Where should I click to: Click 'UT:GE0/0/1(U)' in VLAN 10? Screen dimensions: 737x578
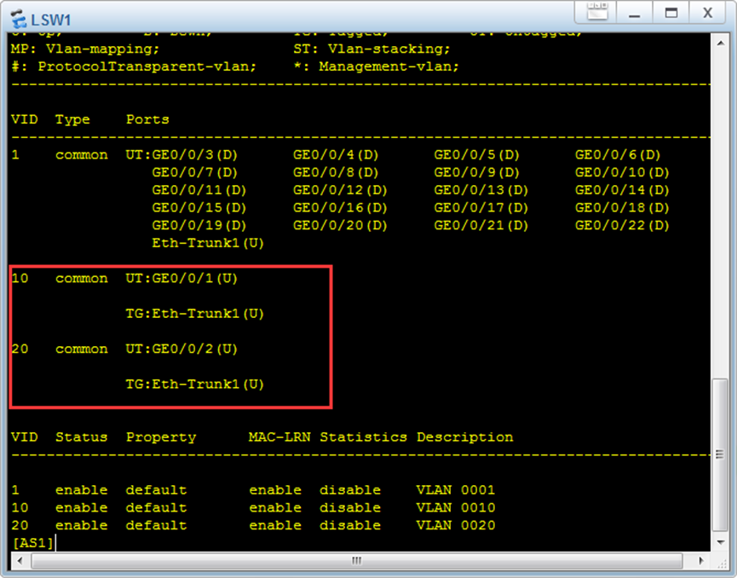tap(181, 279)
